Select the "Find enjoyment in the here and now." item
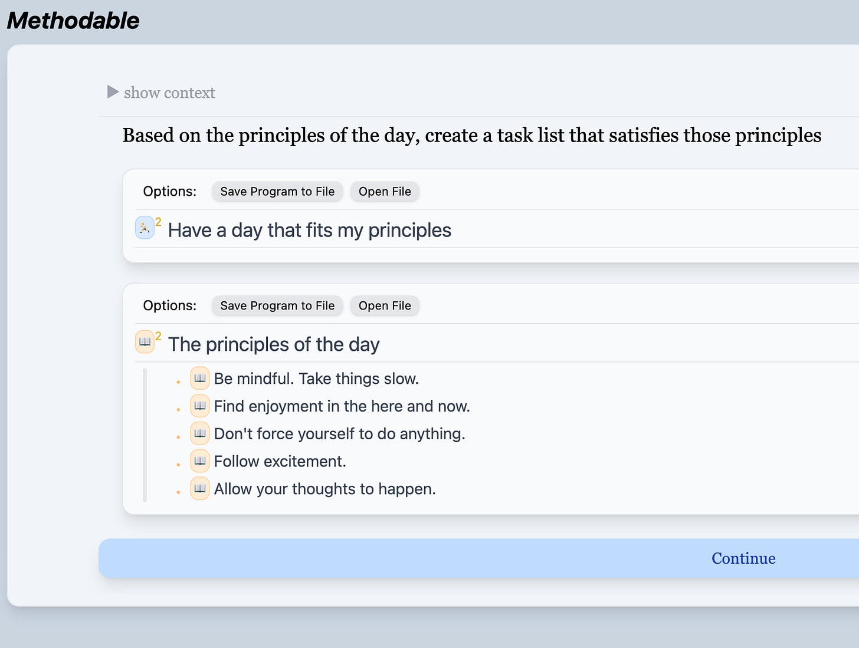The height and width of the screenshot is (648, 859). point(342,406)
